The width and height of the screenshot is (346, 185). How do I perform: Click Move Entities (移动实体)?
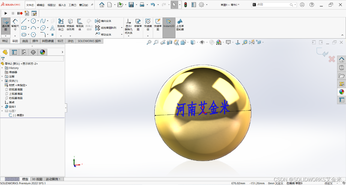tap(103, 35)
